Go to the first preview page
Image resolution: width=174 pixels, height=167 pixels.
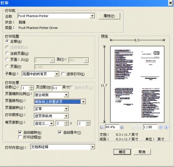click(134, 127)
